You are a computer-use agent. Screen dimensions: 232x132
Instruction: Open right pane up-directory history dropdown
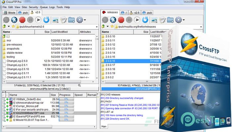click(x=108, y=26)
